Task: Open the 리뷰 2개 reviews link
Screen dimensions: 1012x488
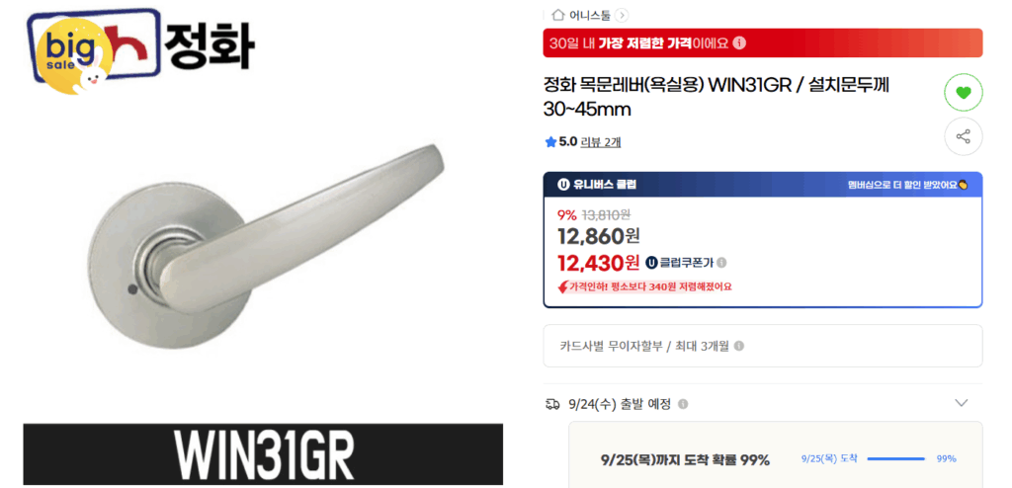Action: coord(601,142)
